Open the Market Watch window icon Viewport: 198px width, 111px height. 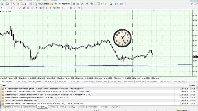pyautogui.click(x=14, y=4)
